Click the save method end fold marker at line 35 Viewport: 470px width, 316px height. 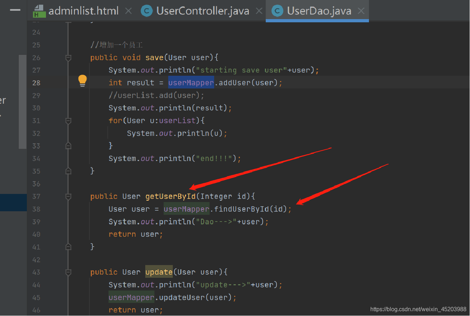[x=69, y=171]
